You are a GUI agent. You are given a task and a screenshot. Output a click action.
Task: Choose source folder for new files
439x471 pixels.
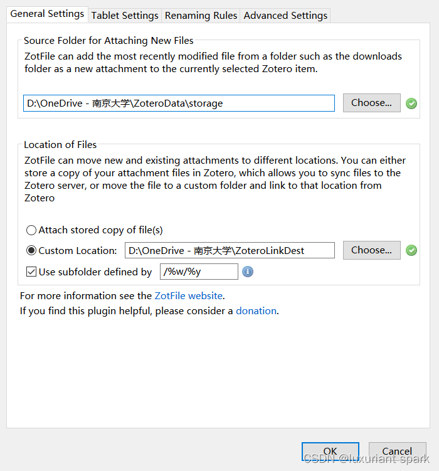tap(371, 103)
